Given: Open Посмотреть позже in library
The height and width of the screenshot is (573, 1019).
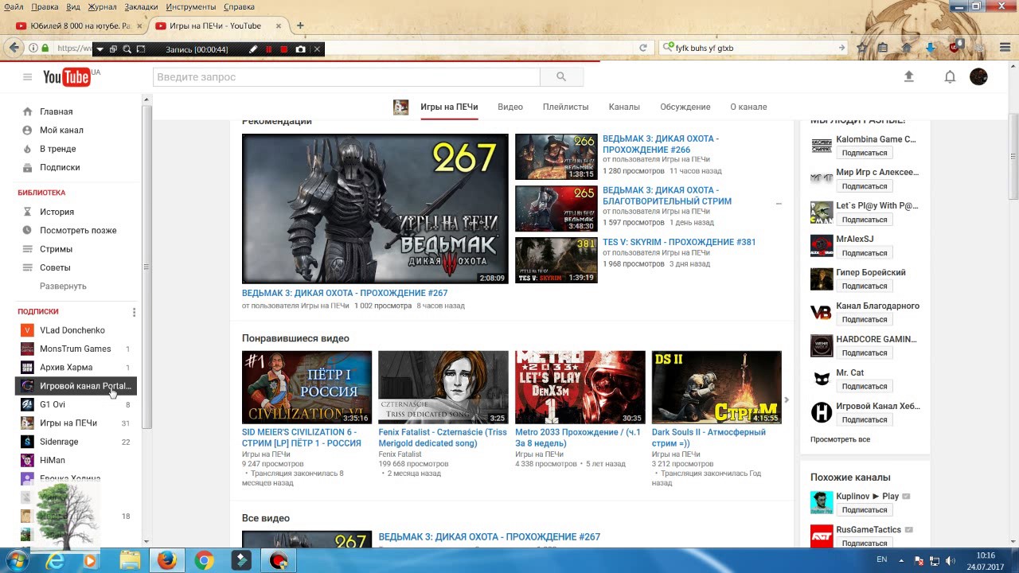Looking at the screenshot, I should point(77,230).
